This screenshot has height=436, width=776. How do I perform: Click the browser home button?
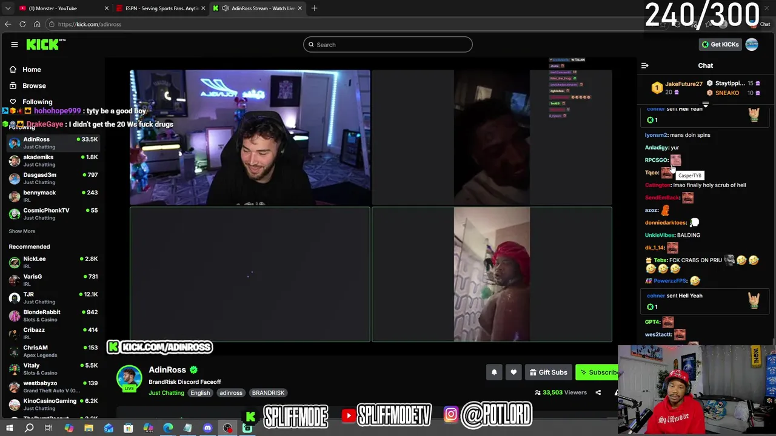pos(37,24)
